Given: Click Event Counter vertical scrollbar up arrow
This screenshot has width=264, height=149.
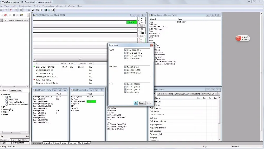Looking at the screenshot, I should (219, 98).
